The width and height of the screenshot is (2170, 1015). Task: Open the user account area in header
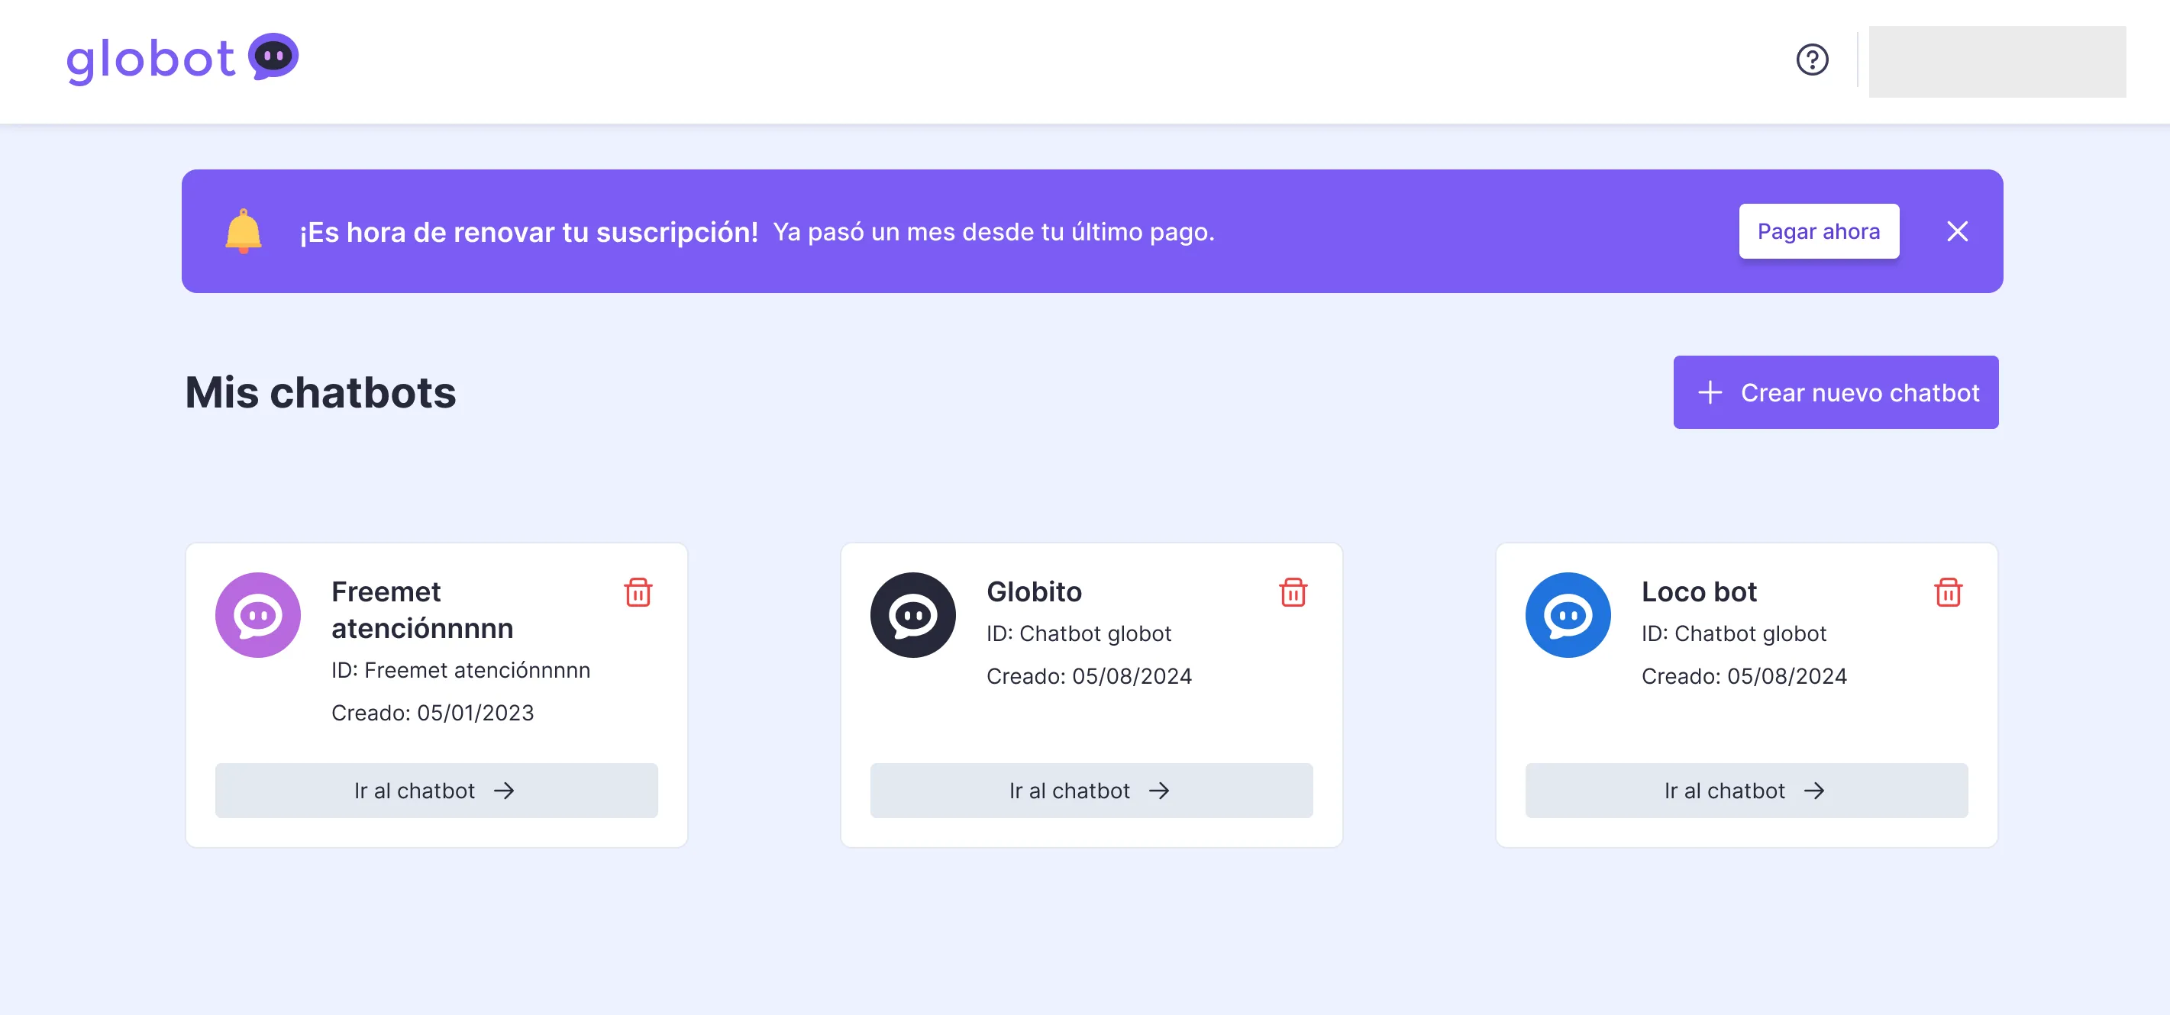coord(1997,62)
